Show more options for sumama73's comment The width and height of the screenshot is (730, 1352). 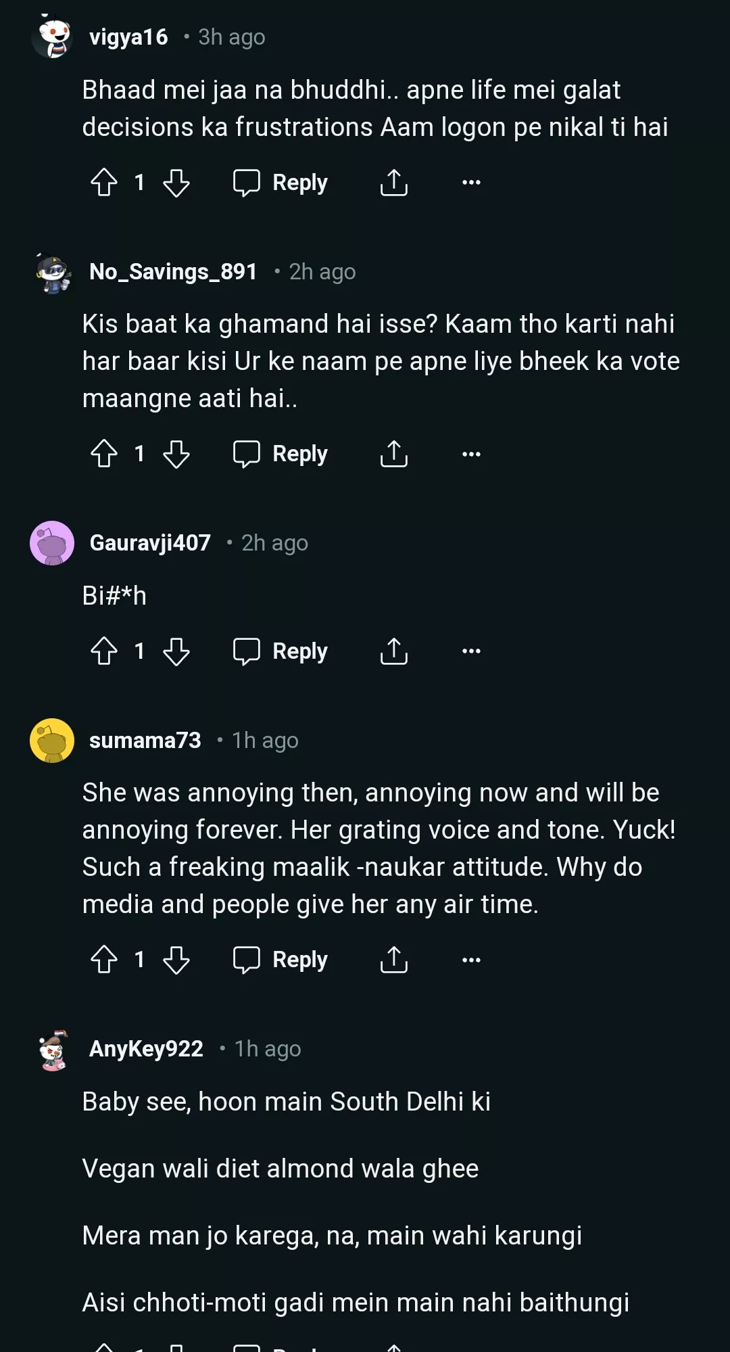pos(471,960)
